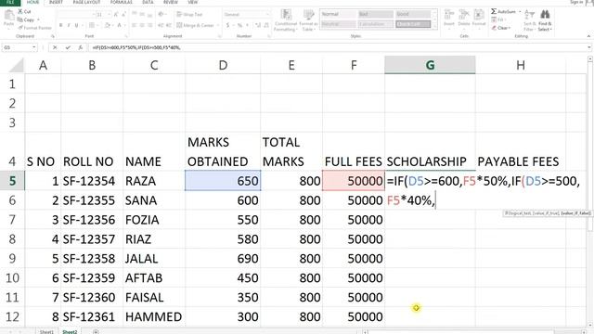Center text horizontally in cell
This screenshot has width=594, height=334.
(x=142, y=25)
